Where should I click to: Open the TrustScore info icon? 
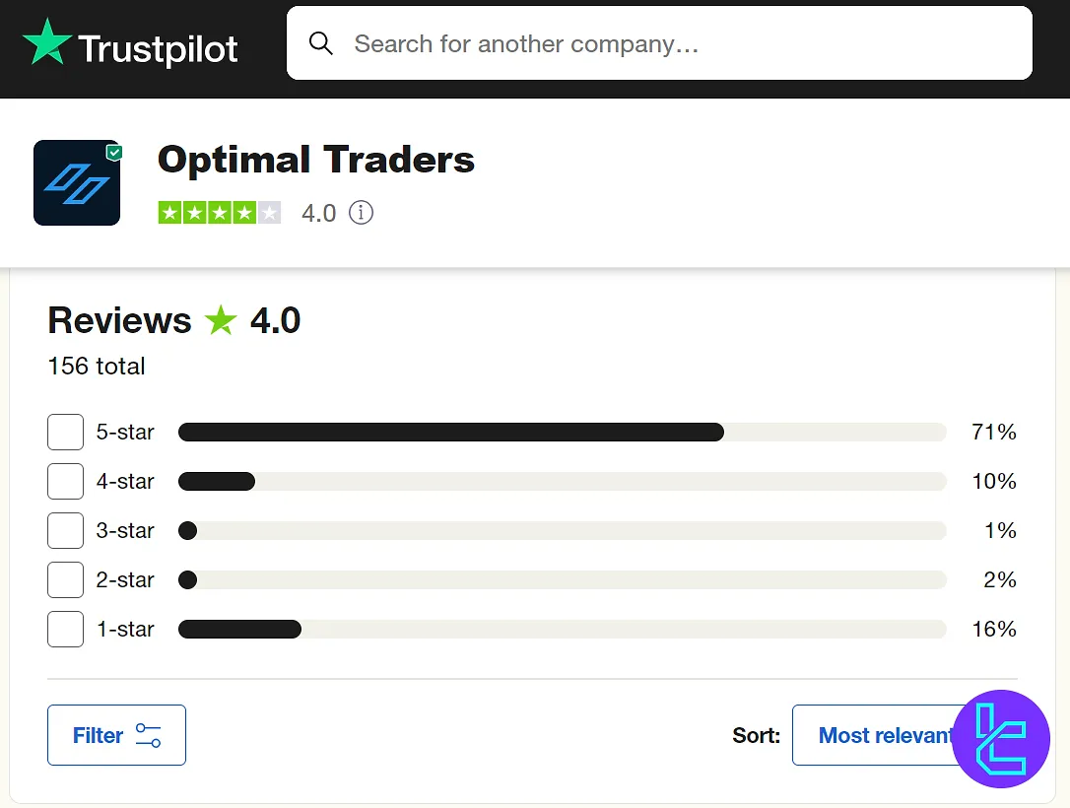click(361, 213)
